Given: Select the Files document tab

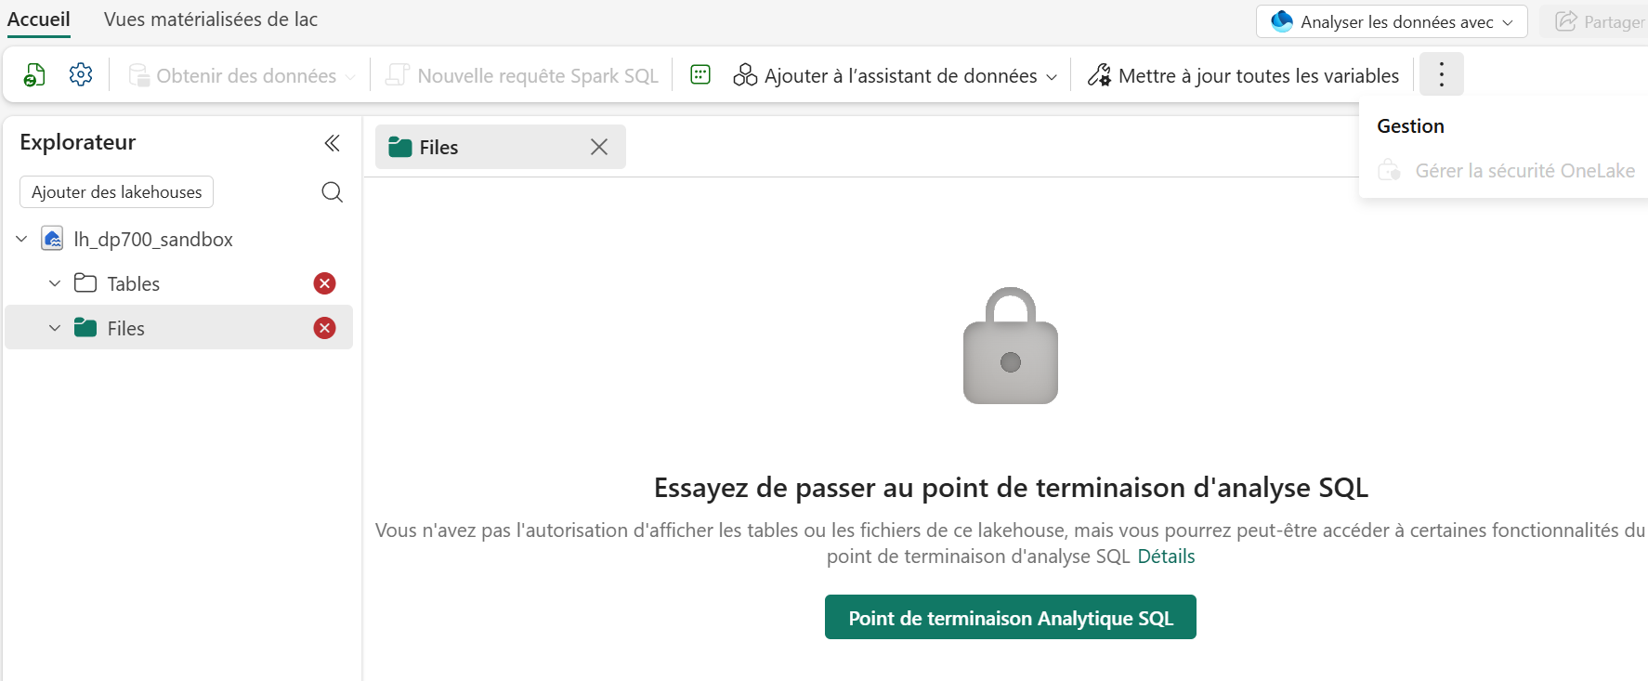Looking at the screenshot, I should click(x=501, y=147).
